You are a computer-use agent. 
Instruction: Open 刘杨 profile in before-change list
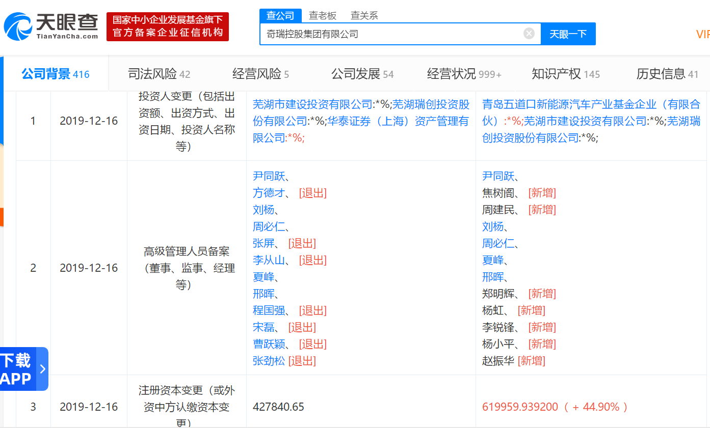coord(264,210)
